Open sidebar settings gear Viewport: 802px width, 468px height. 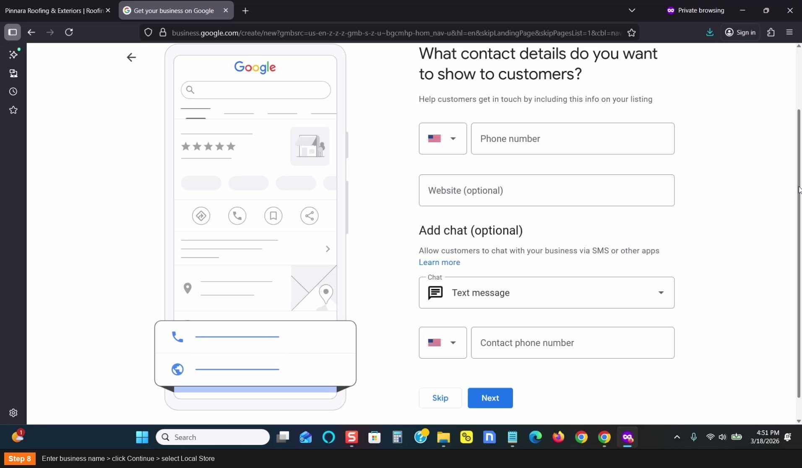coord(13,413)
